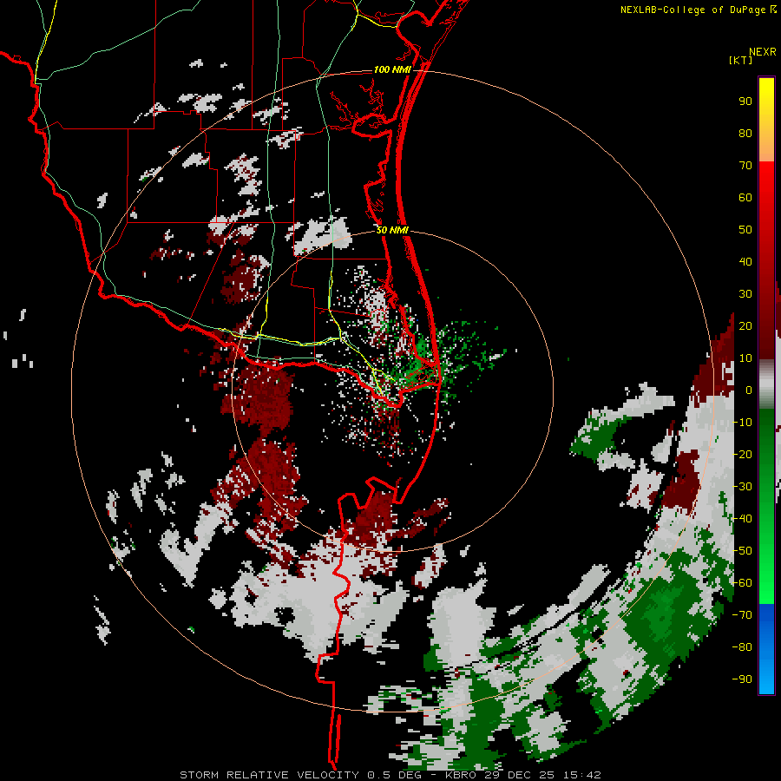This screenshot has height=781, width=781.
Task: Click the -80 scale value
Action: 742,647
